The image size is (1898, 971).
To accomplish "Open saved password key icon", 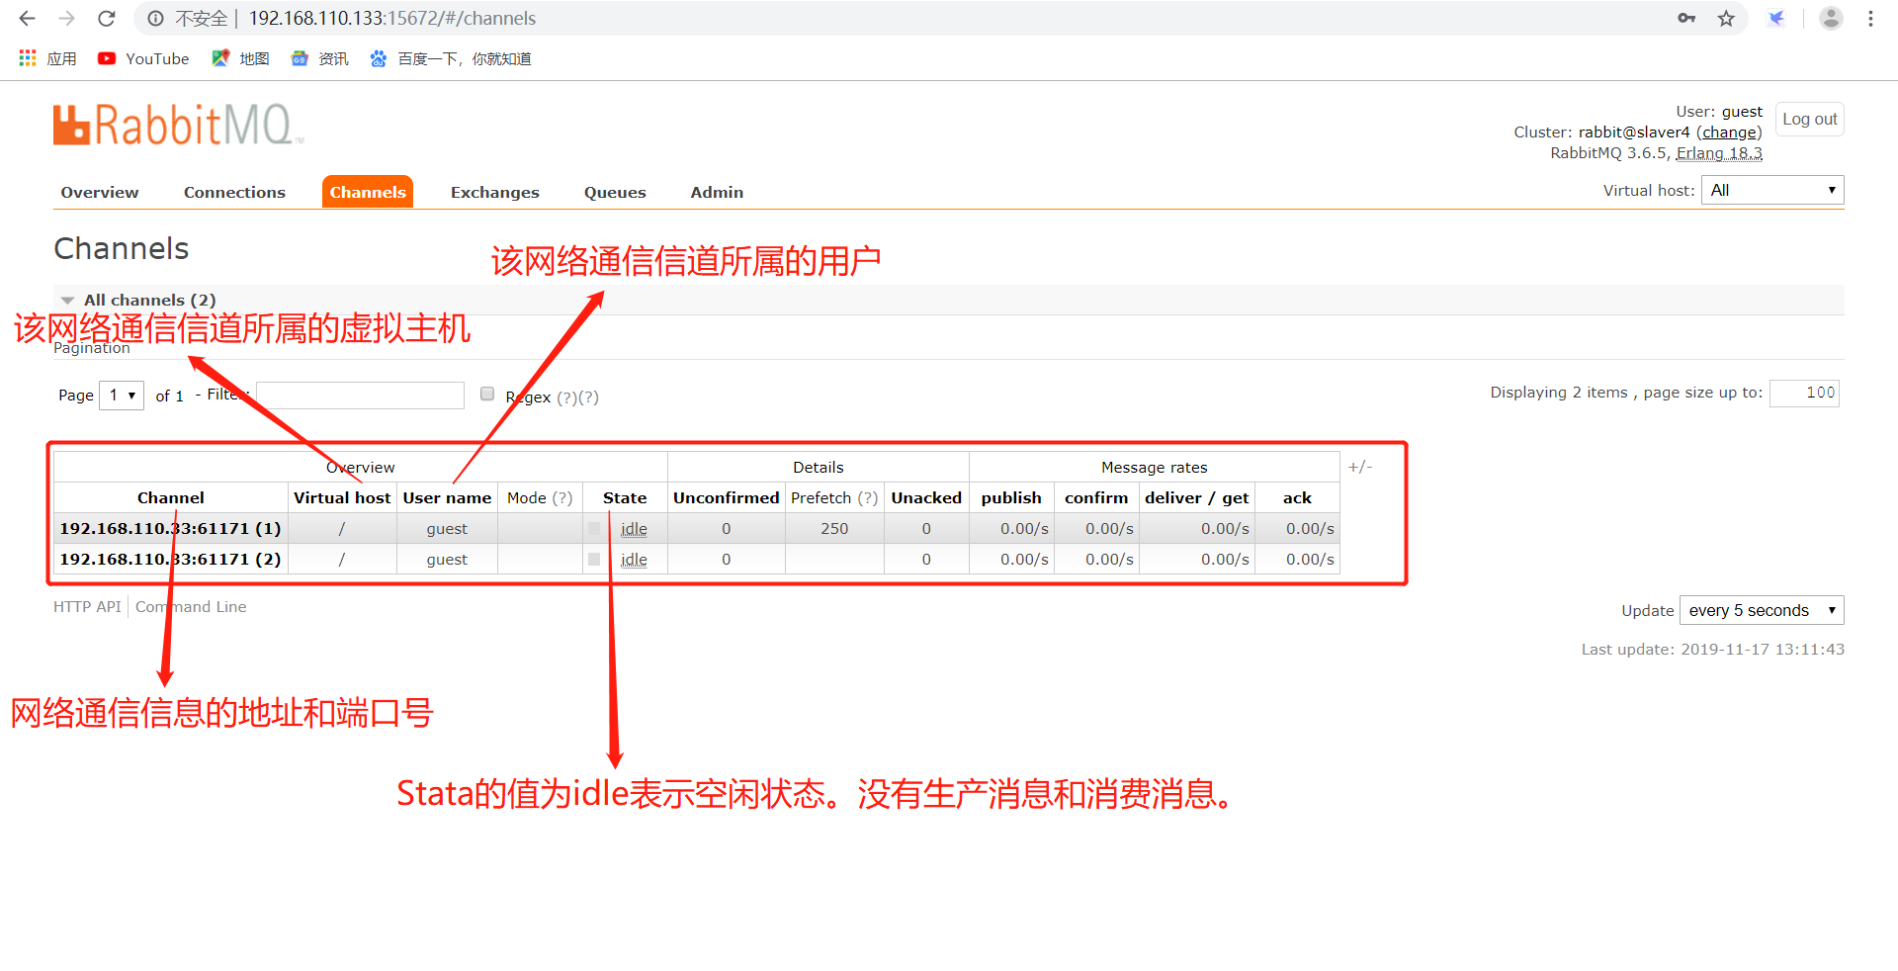I will [x=1686, y=18].
